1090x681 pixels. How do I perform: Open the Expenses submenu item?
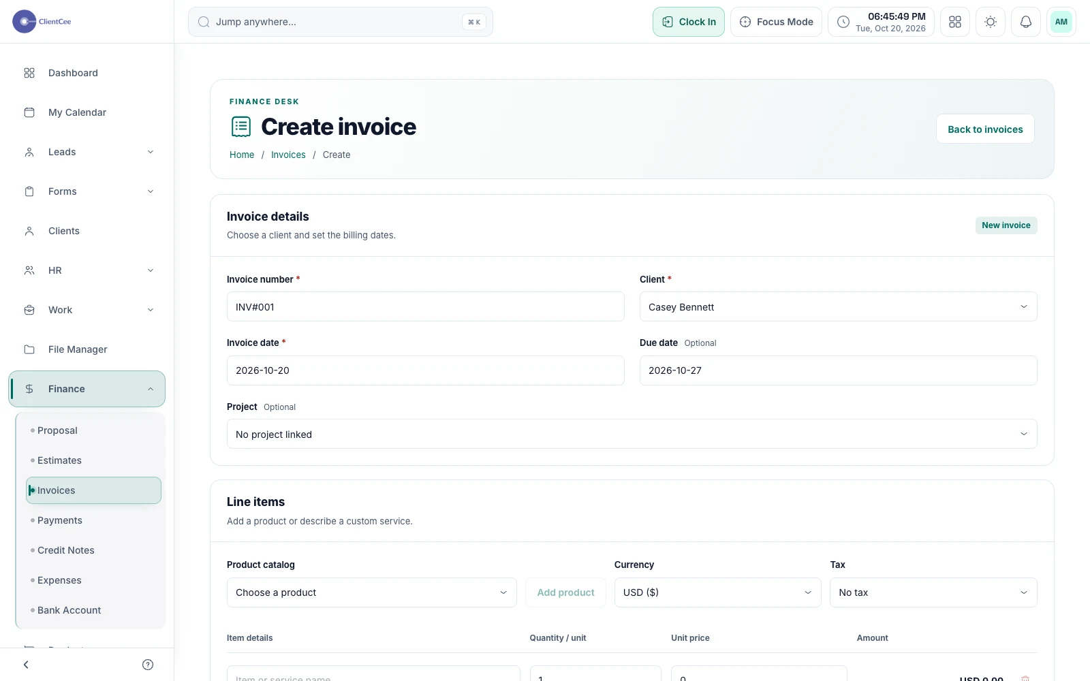tap(93, 580)
